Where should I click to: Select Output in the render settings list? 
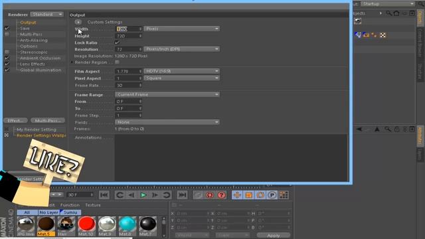pyautogui.click(x=28, y=23)
